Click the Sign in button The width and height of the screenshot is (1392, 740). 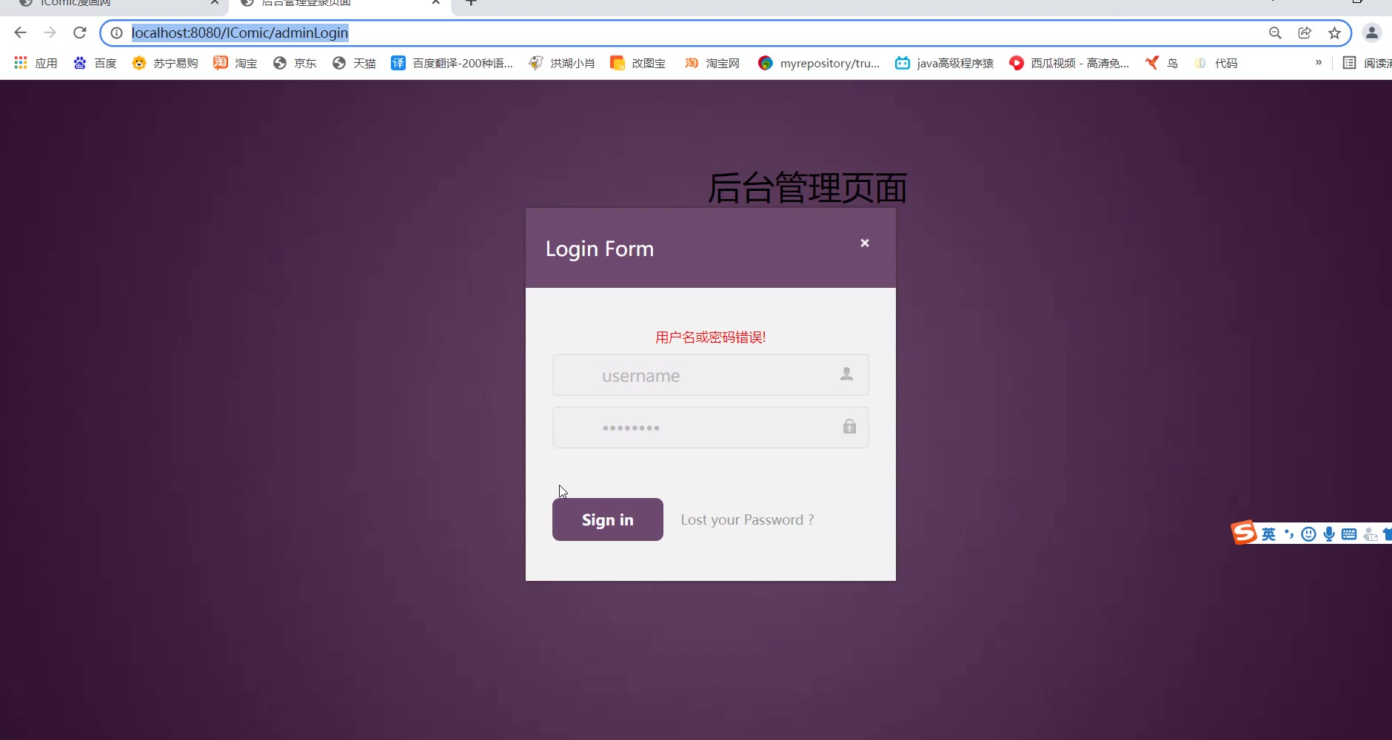pos(608,519)
